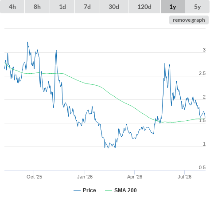
Task: Choose the 1d time range tab
Action: (62, 7)
